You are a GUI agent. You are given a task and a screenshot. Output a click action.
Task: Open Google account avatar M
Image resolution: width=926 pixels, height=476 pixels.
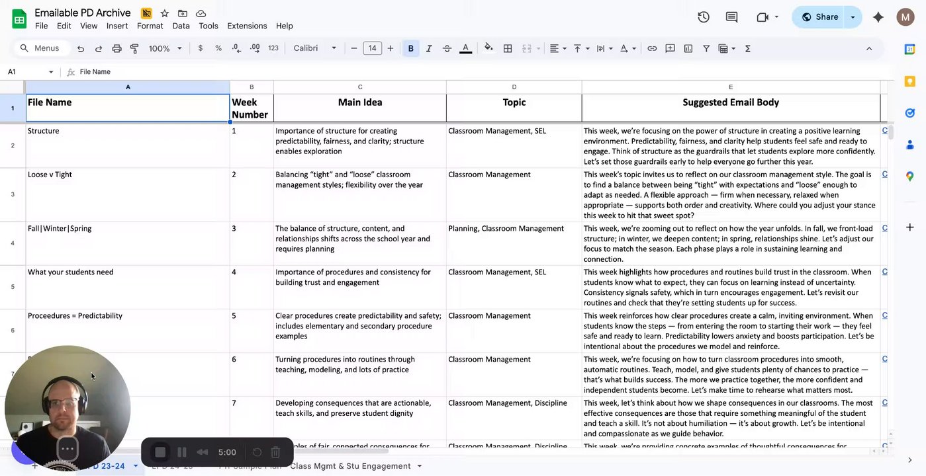tap(905, 17)
